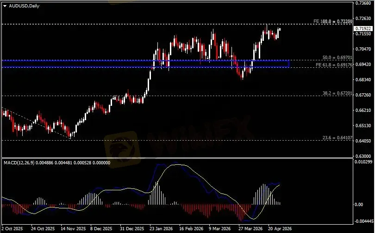The width and height of the screenshot is (375, 233).
Task: Click price axis value 0.63000
Action: pyautogui.click(x=363, y=156)
